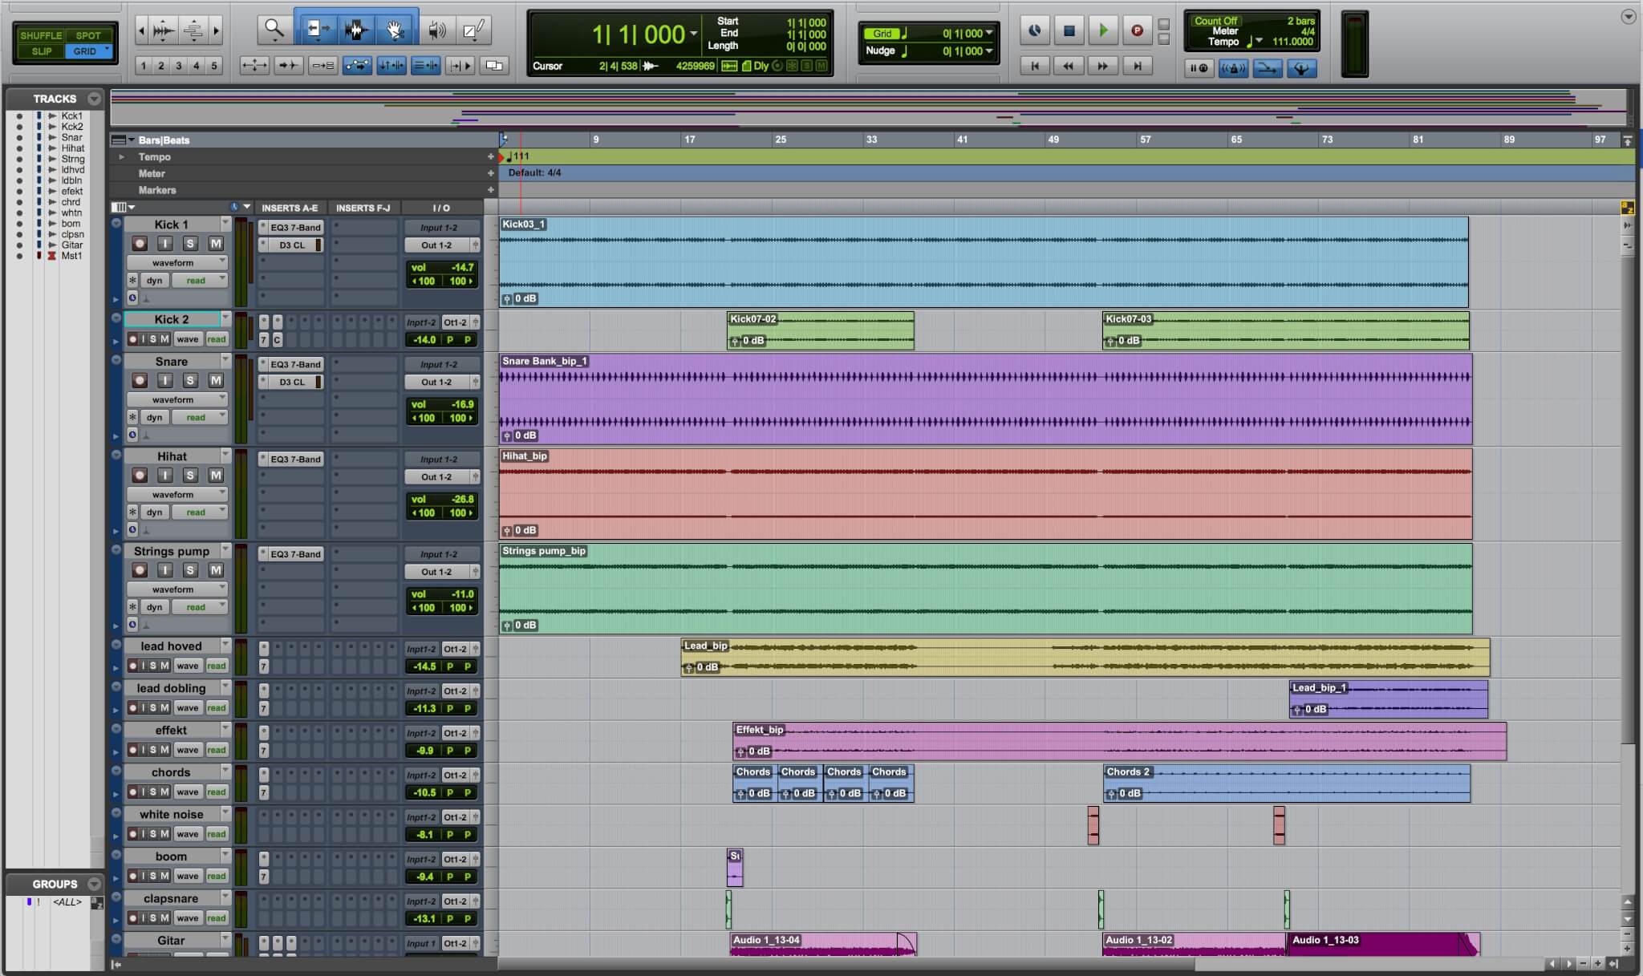1643x976 pixels.
Task: Mute the Kick 1 track
Action: click(216, 243)
